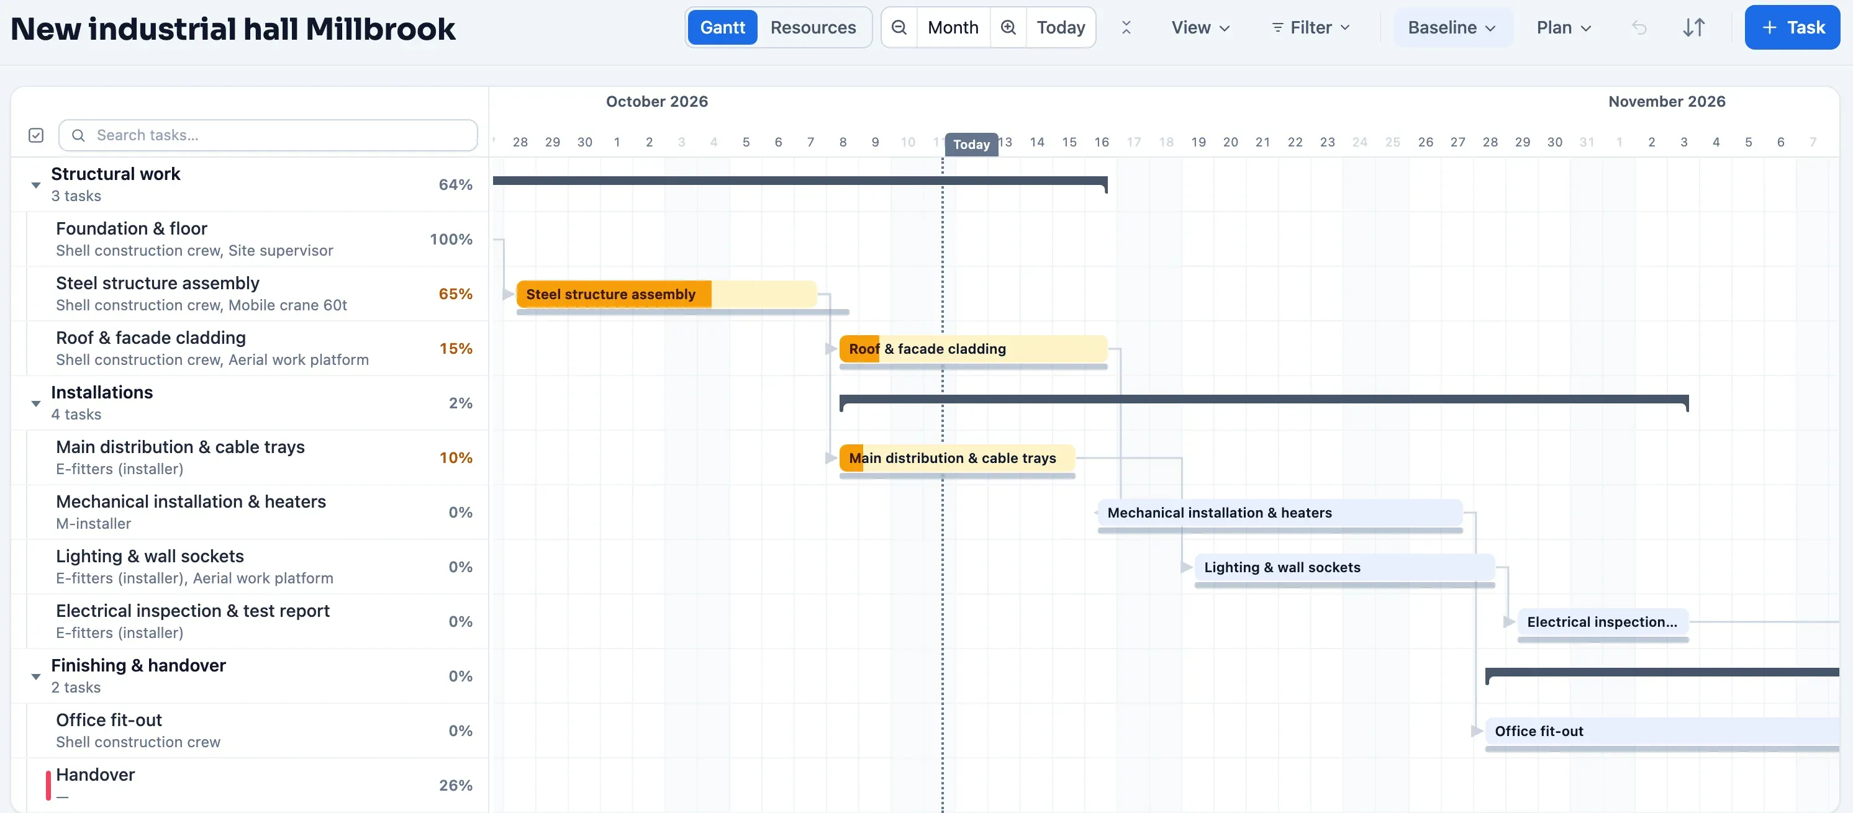
Task: Select Electrical inspection & test report row
Action: point(250,622)
